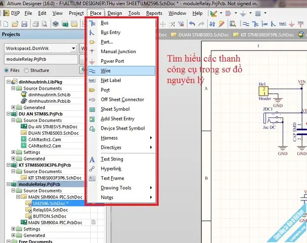Image resolution: width=307 pixels, height=243 pixels.
Task: Choose Off Sheet Connector menu entry
Action: [121, 100]
